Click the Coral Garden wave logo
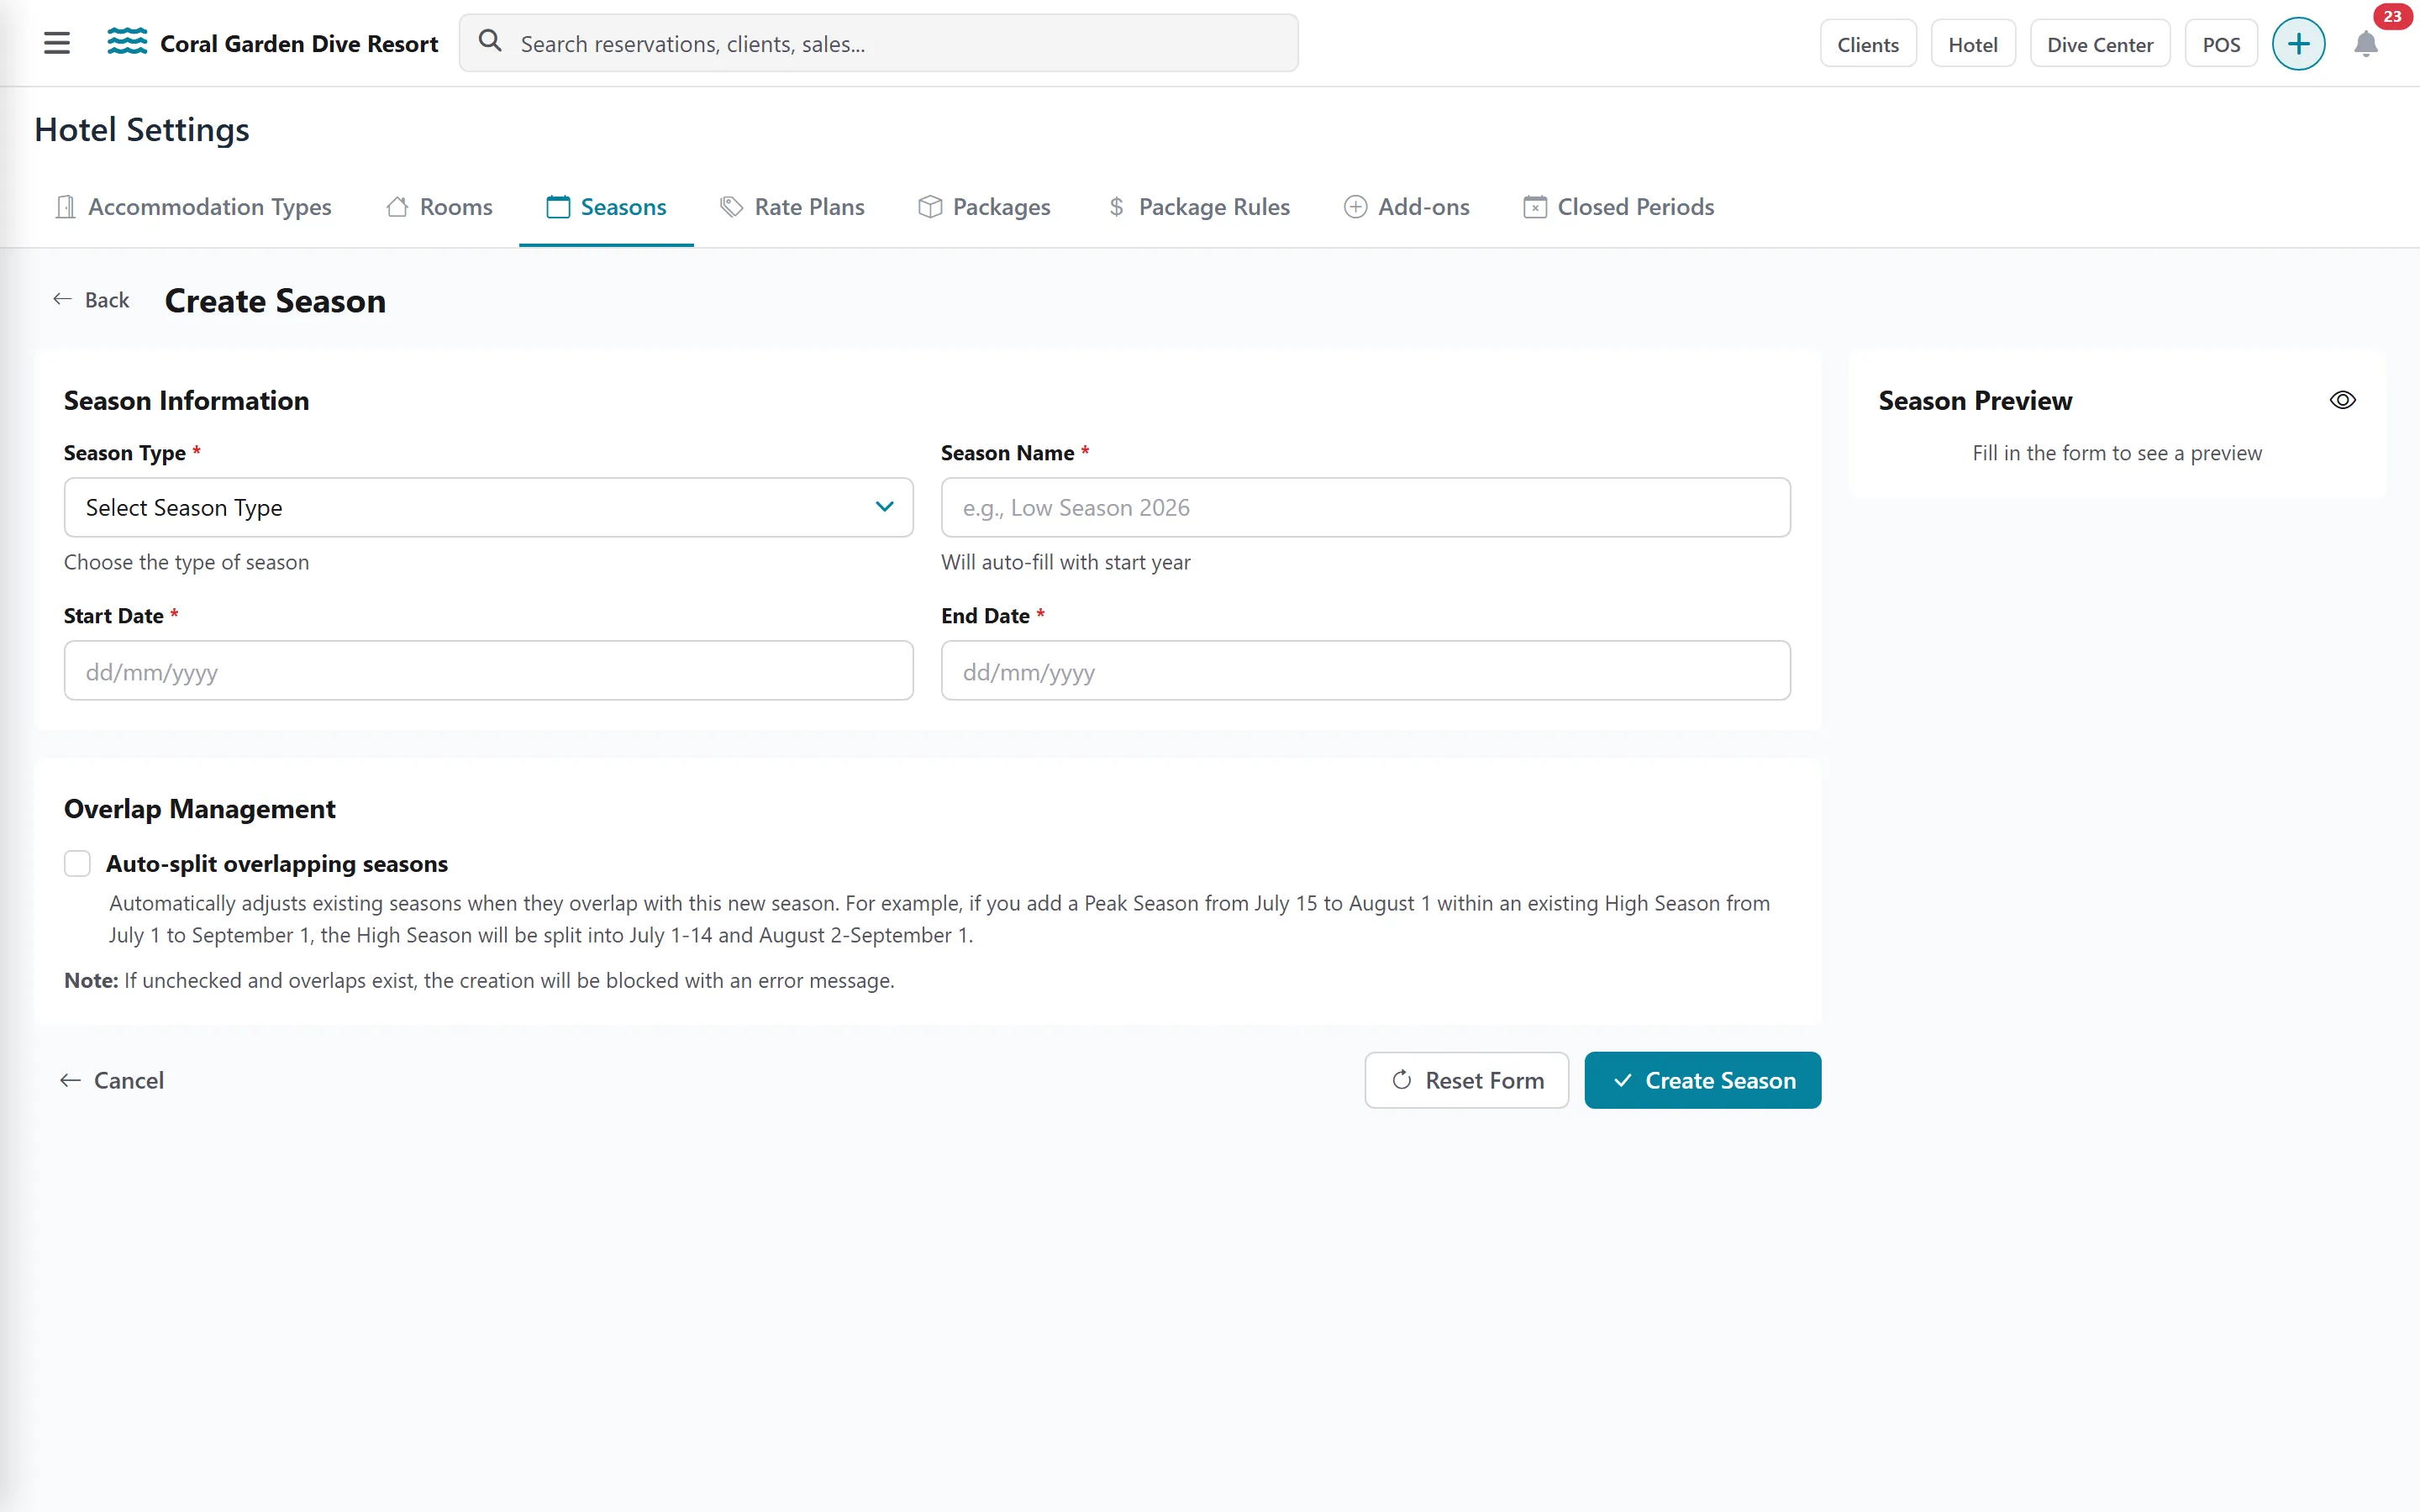 127,42
